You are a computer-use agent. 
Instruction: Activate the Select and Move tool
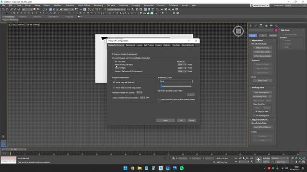click(50, 10)
